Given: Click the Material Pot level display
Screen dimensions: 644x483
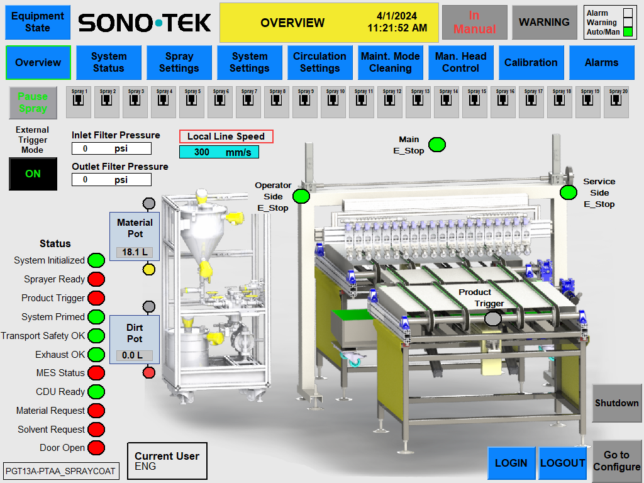Looking at the screenshot, I should point(135,252).
